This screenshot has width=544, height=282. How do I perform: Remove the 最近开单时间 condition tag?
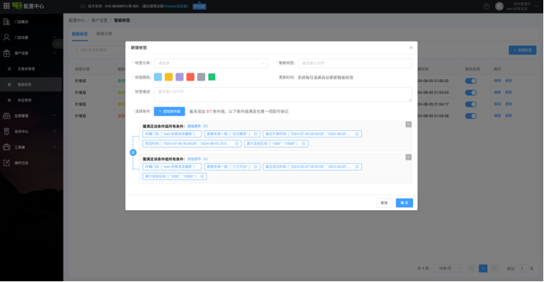tap(357, 134)
